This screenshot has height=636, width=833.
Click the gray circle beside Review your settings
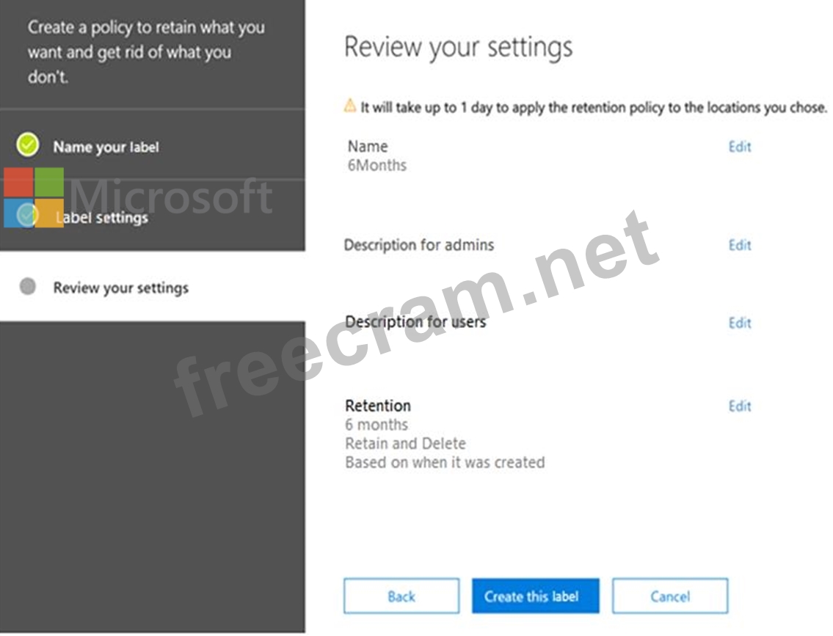pyautogui.click(x=28, y=287)
